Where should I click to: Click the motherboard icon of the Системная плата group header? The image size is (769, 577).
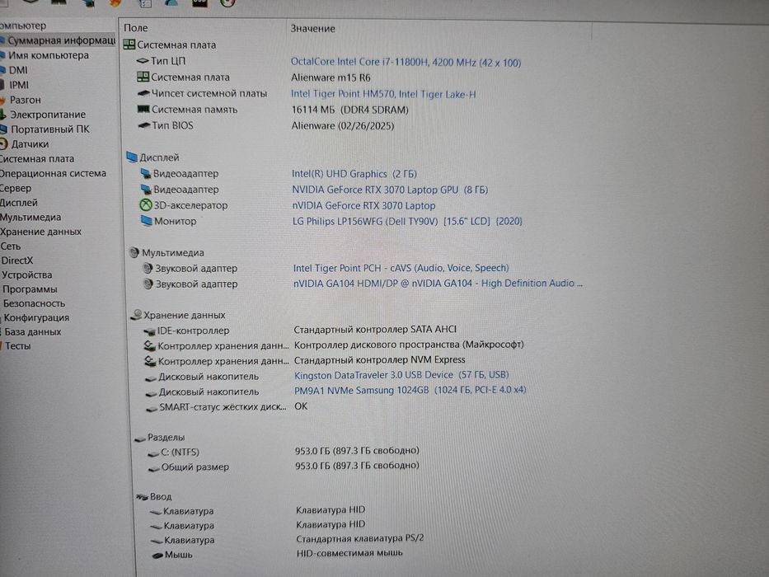[x=129, y=45]
